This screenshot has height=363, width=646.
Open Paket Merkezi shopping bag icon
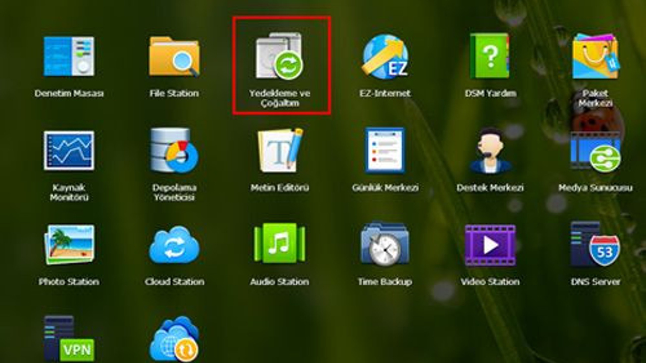(x=595, y=56)
